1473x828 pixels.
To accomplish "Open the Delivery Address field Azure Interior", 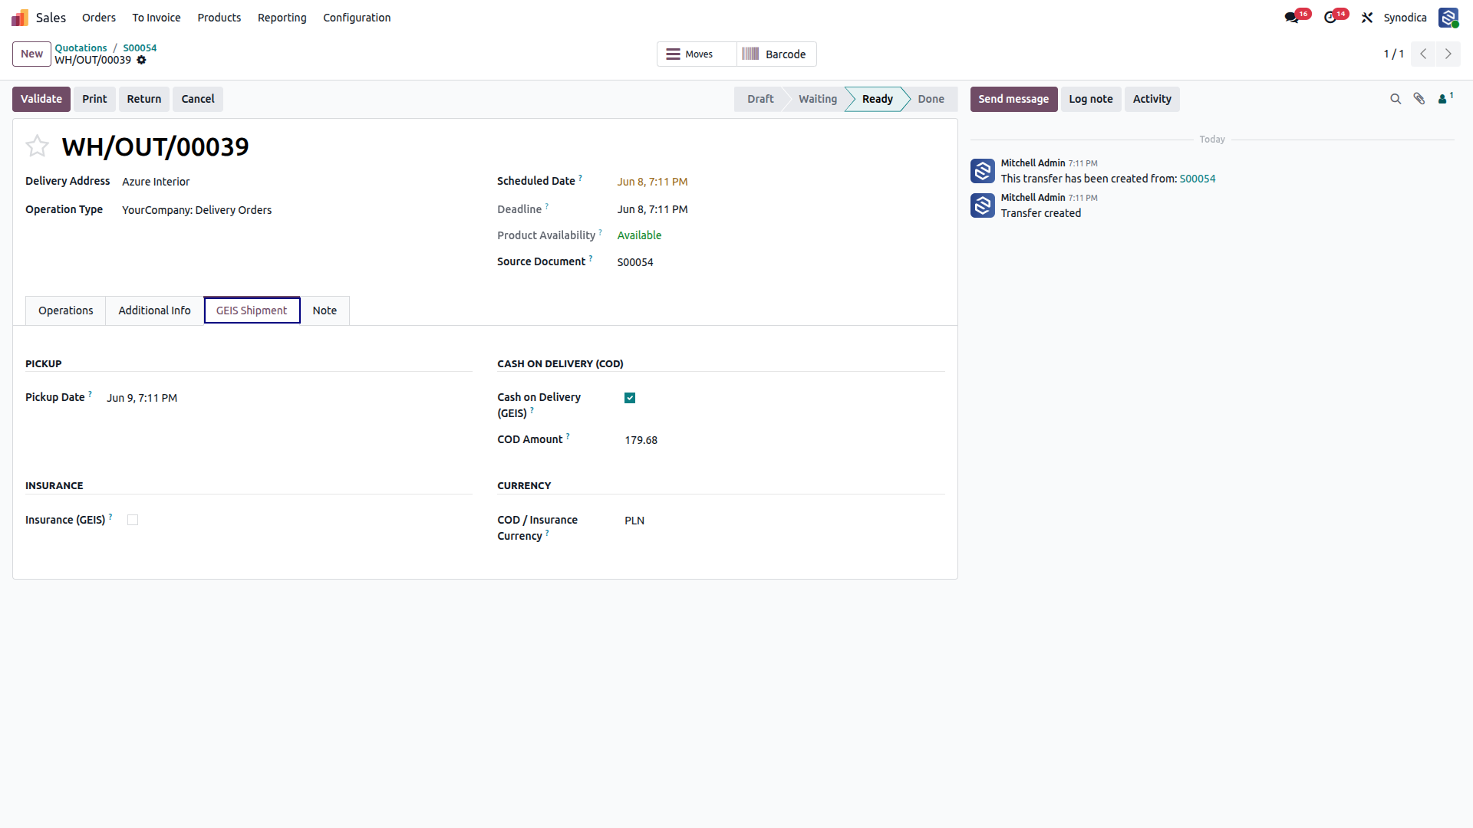I will click(297, 182).
